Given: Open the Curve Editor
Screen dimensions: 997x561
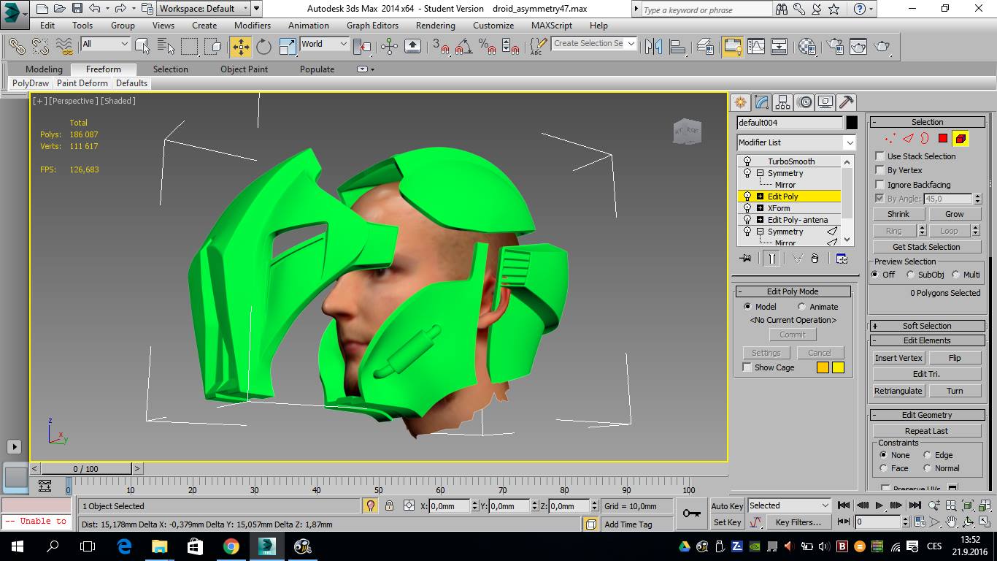Looking at the screenshot, I should 756,47.
